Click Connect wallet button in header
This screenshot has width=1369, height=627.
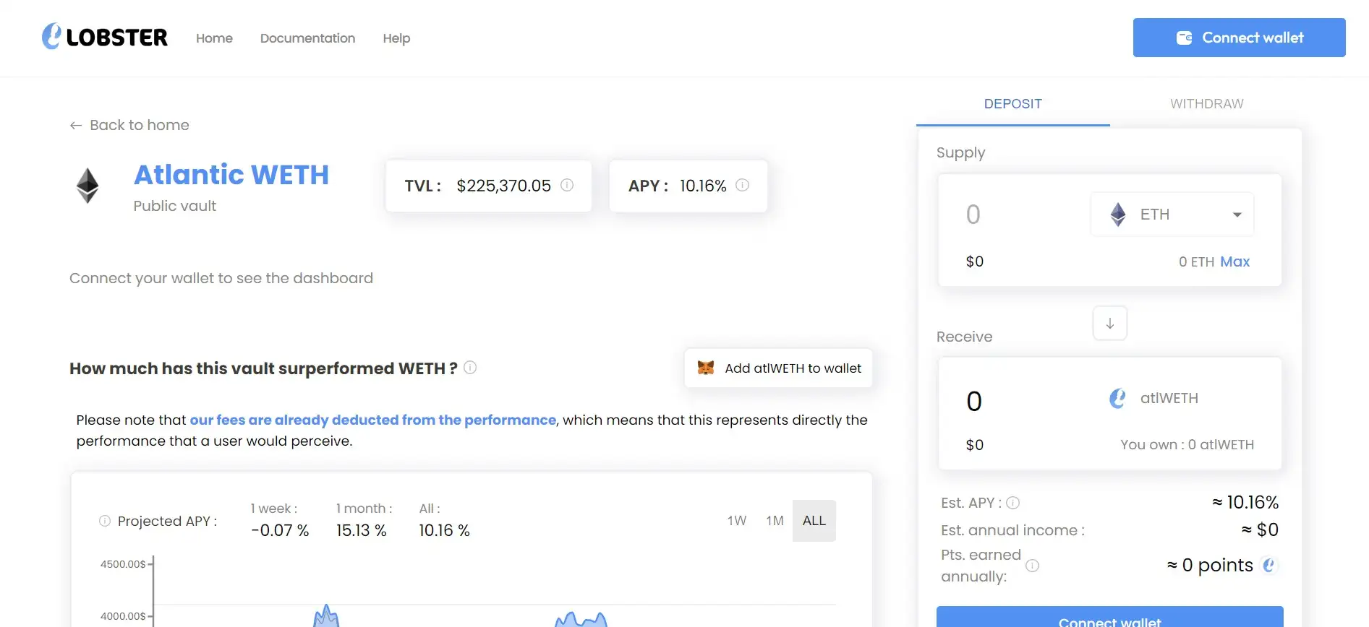point(1239,38)
